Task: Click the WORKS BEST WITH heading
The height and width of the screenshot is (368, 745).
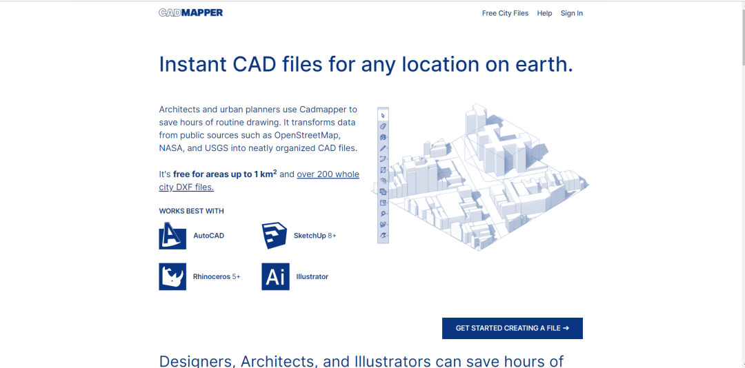Action: click(x=192, y=211)
